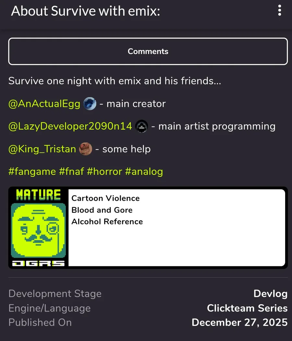The height and width of the screenshot is (341, 292).
Task: Tap the MATURE rating label text
Action: click(38, 195)
